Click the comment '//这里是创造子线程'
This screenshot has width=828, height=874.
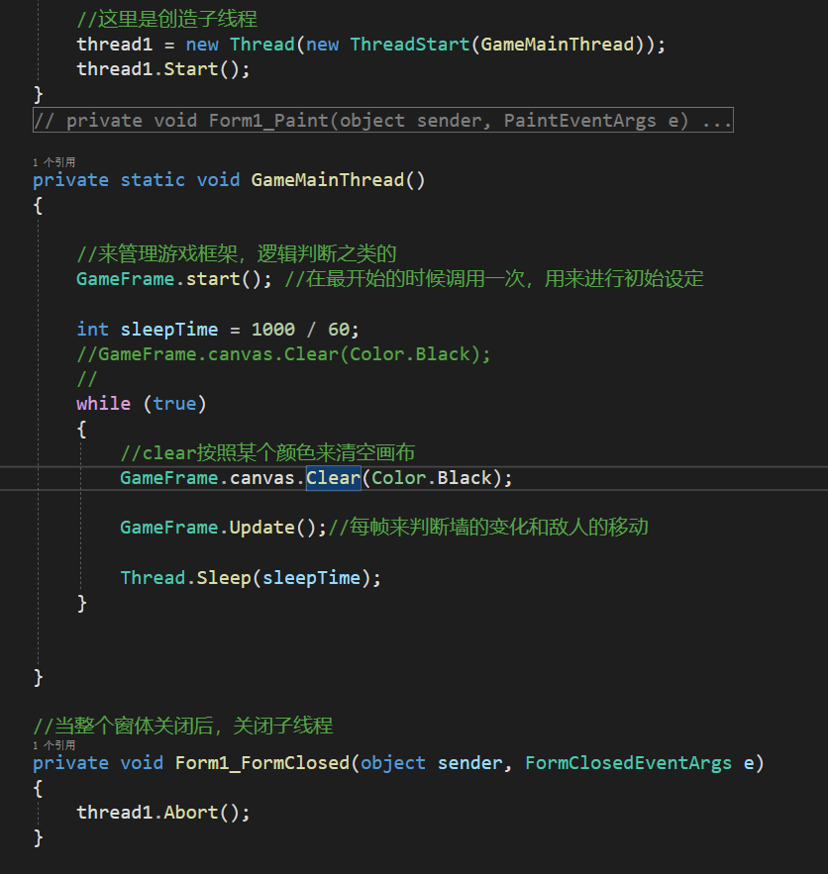click(167, 19)
